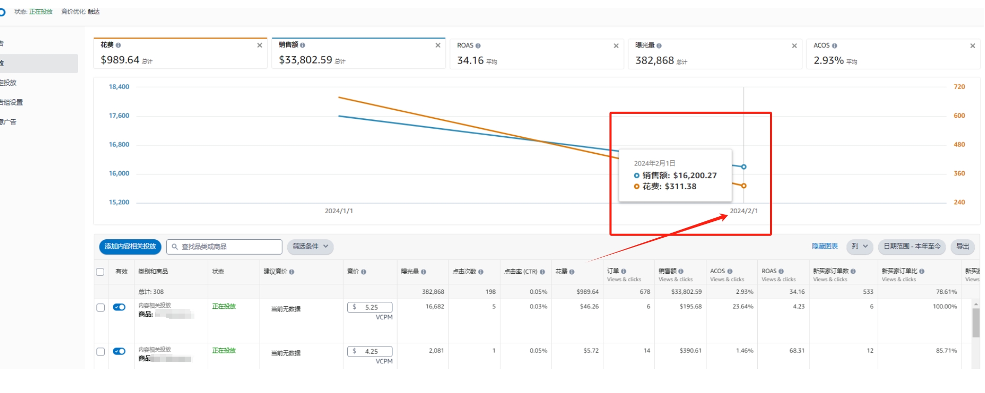Click the $390.61 sales cell
The width and height of the screenshot is (985, 393).
tap(691, 351)
